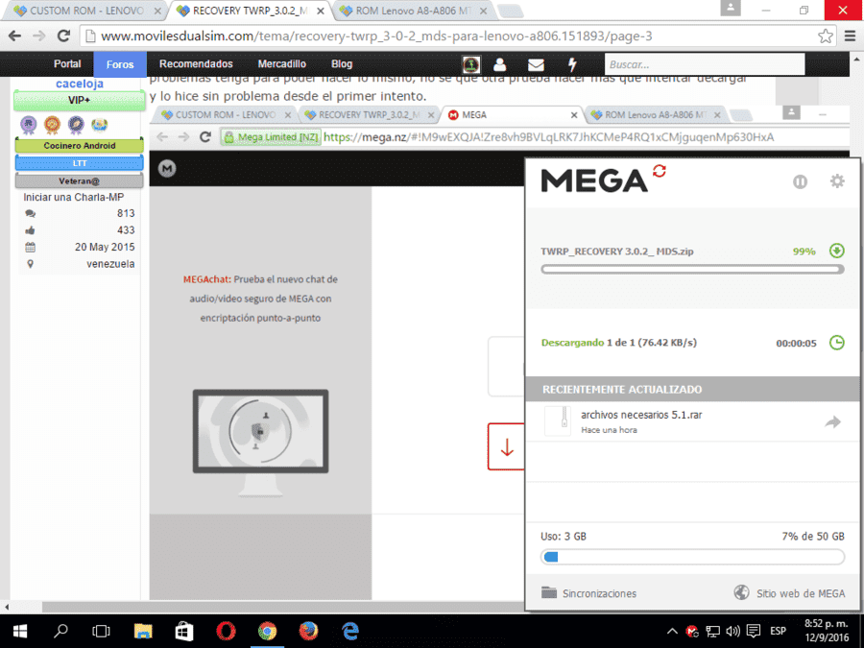Show hidden tray icons chevron
The image size is (864, 648).
click(672, 632)
